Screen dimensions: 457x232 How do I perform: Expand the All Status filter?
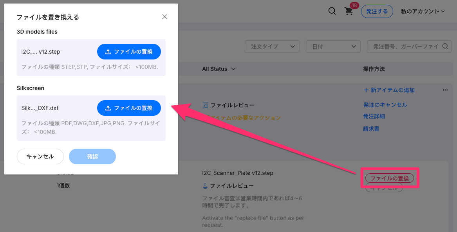(219, 69)
